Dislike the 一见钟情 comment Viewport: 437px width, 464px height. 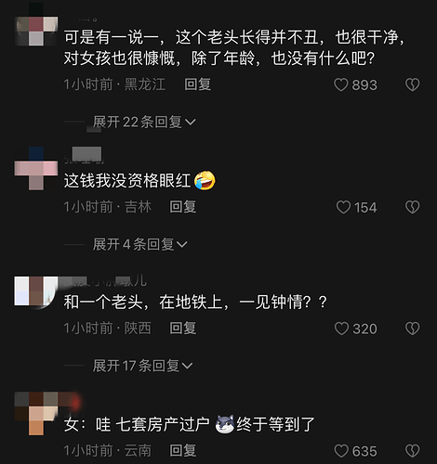point(412,329)
